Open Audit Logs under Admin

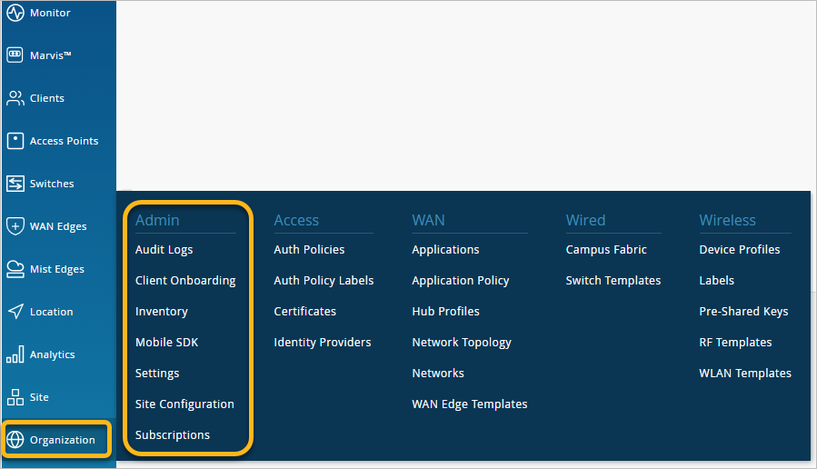click(x=164, y=250)
